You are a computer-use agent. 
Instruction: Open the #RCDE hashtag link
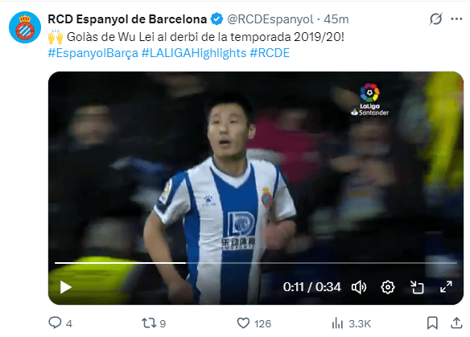[270, 53]
